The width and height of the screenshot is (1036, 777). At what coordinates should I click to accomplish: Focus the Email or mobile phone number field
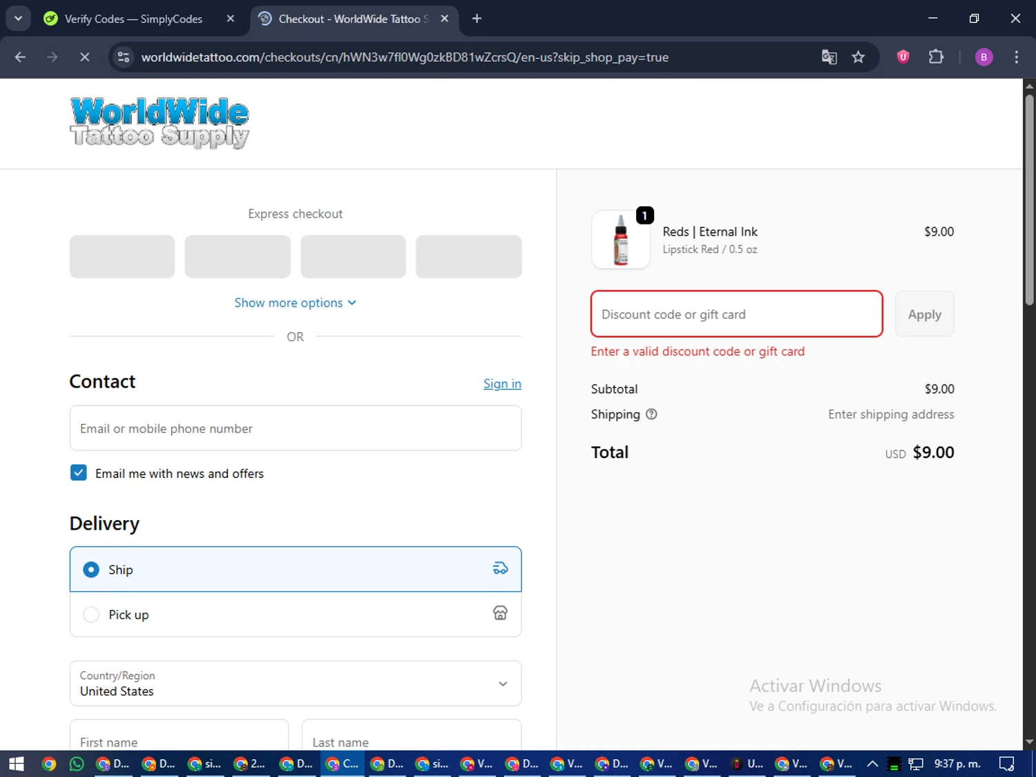296,428
